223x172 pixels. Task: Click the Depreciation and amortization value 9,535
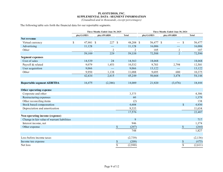pos(133,108)
